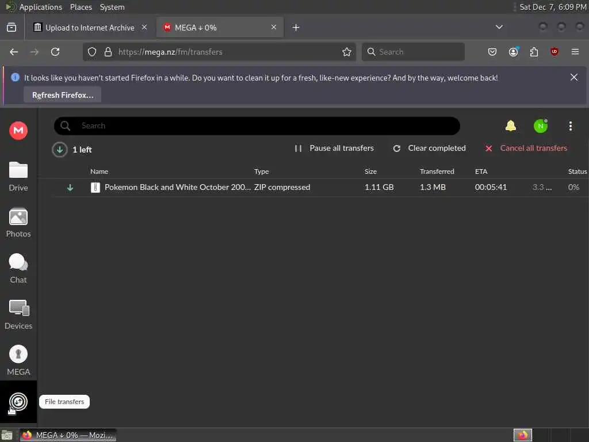Close the Upload to Internet Archive tab
Screen dimensions: 589x442
coord(144,27)
